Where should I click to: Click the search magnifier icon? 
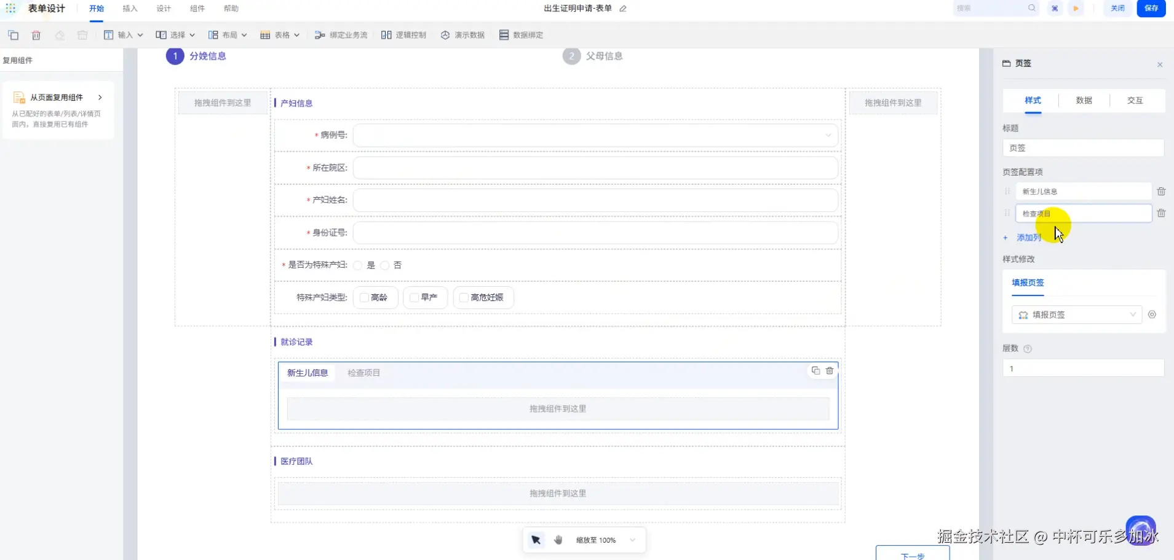(1031, 8)
